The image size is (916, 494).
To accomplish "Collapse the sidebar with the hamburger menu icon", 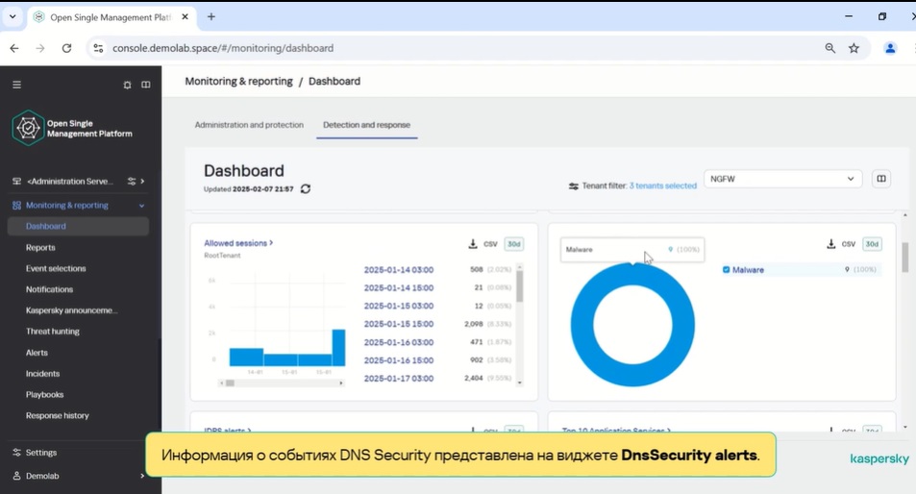I will (x=17, y=85).
